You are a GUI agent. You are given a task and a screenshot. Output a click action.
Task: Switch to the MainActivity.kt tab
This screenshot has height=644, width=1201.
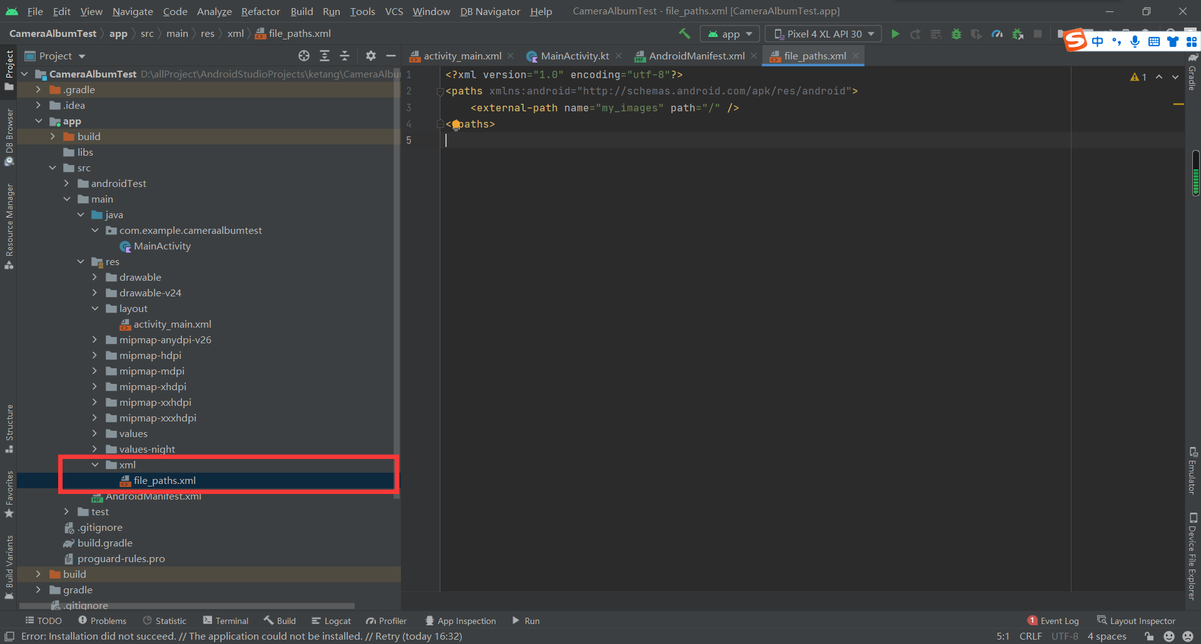click(x=574, y=56)
